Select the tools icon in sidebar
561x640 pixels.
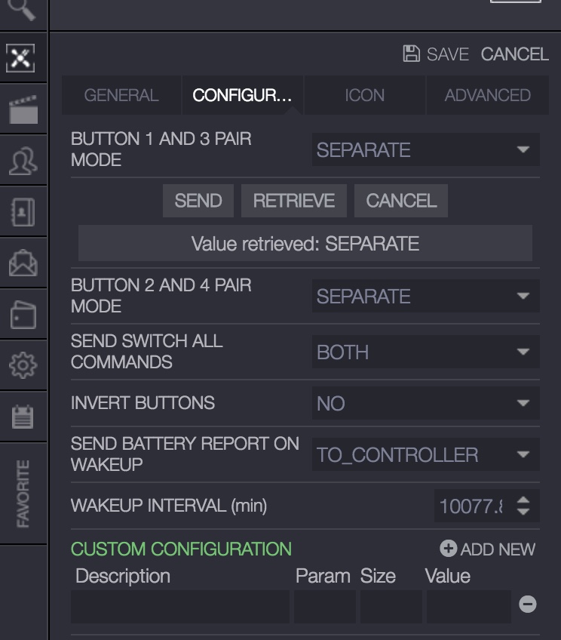(22, 57)
